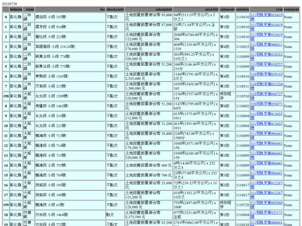Open the 018419 case link in row 2

(x=266, y=37)
